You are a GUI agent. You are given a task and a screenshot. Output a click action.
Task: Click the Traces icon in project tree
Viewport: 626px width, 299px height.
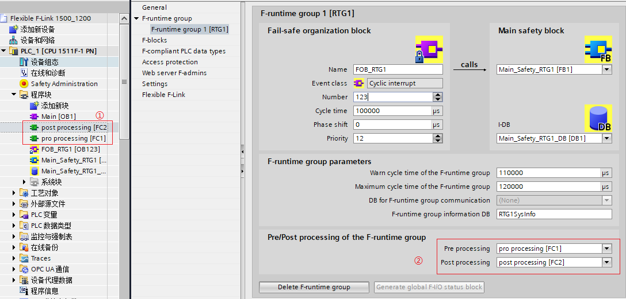pyautogui.click(x=24, y=258)
